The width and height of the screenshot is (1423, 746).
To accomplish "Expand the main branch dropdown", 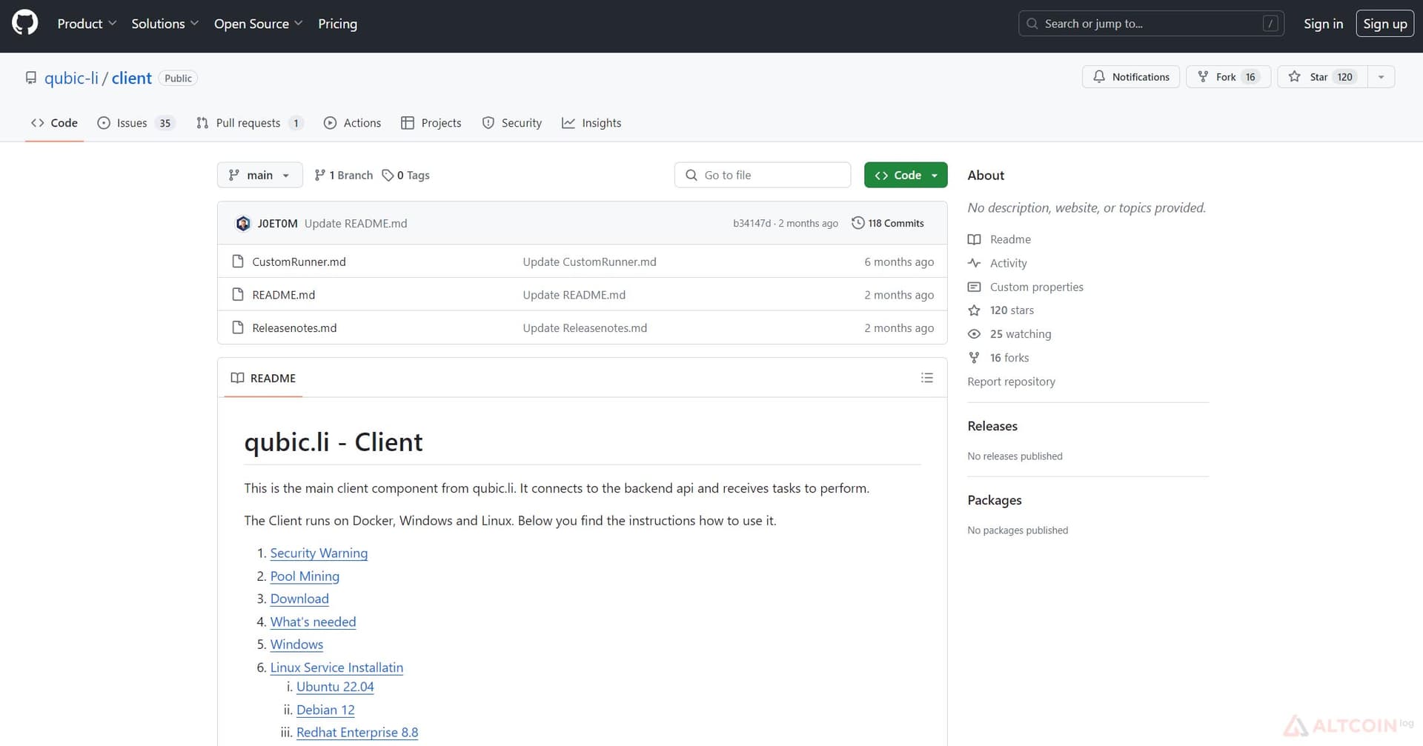I will 259,175.
